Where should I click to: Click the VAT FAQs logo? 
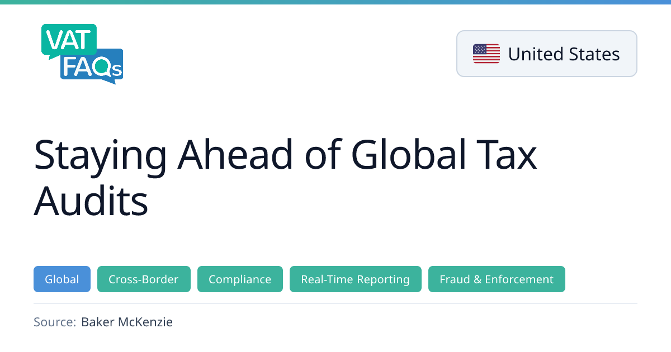[82, 54]
